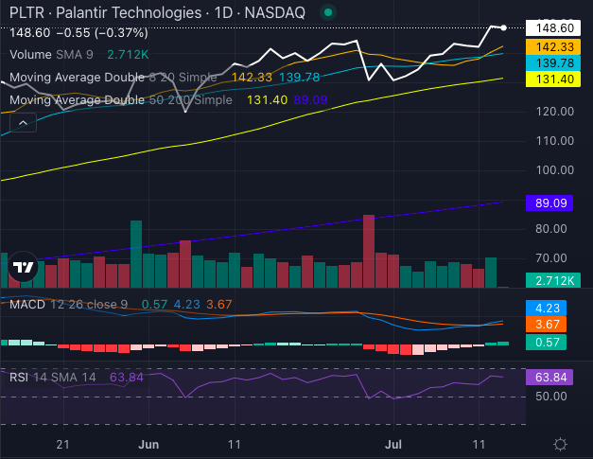Click the tallest green volume bar near Jun
Image resolution: width=593 pixels, height=459 pixels.
136,254
